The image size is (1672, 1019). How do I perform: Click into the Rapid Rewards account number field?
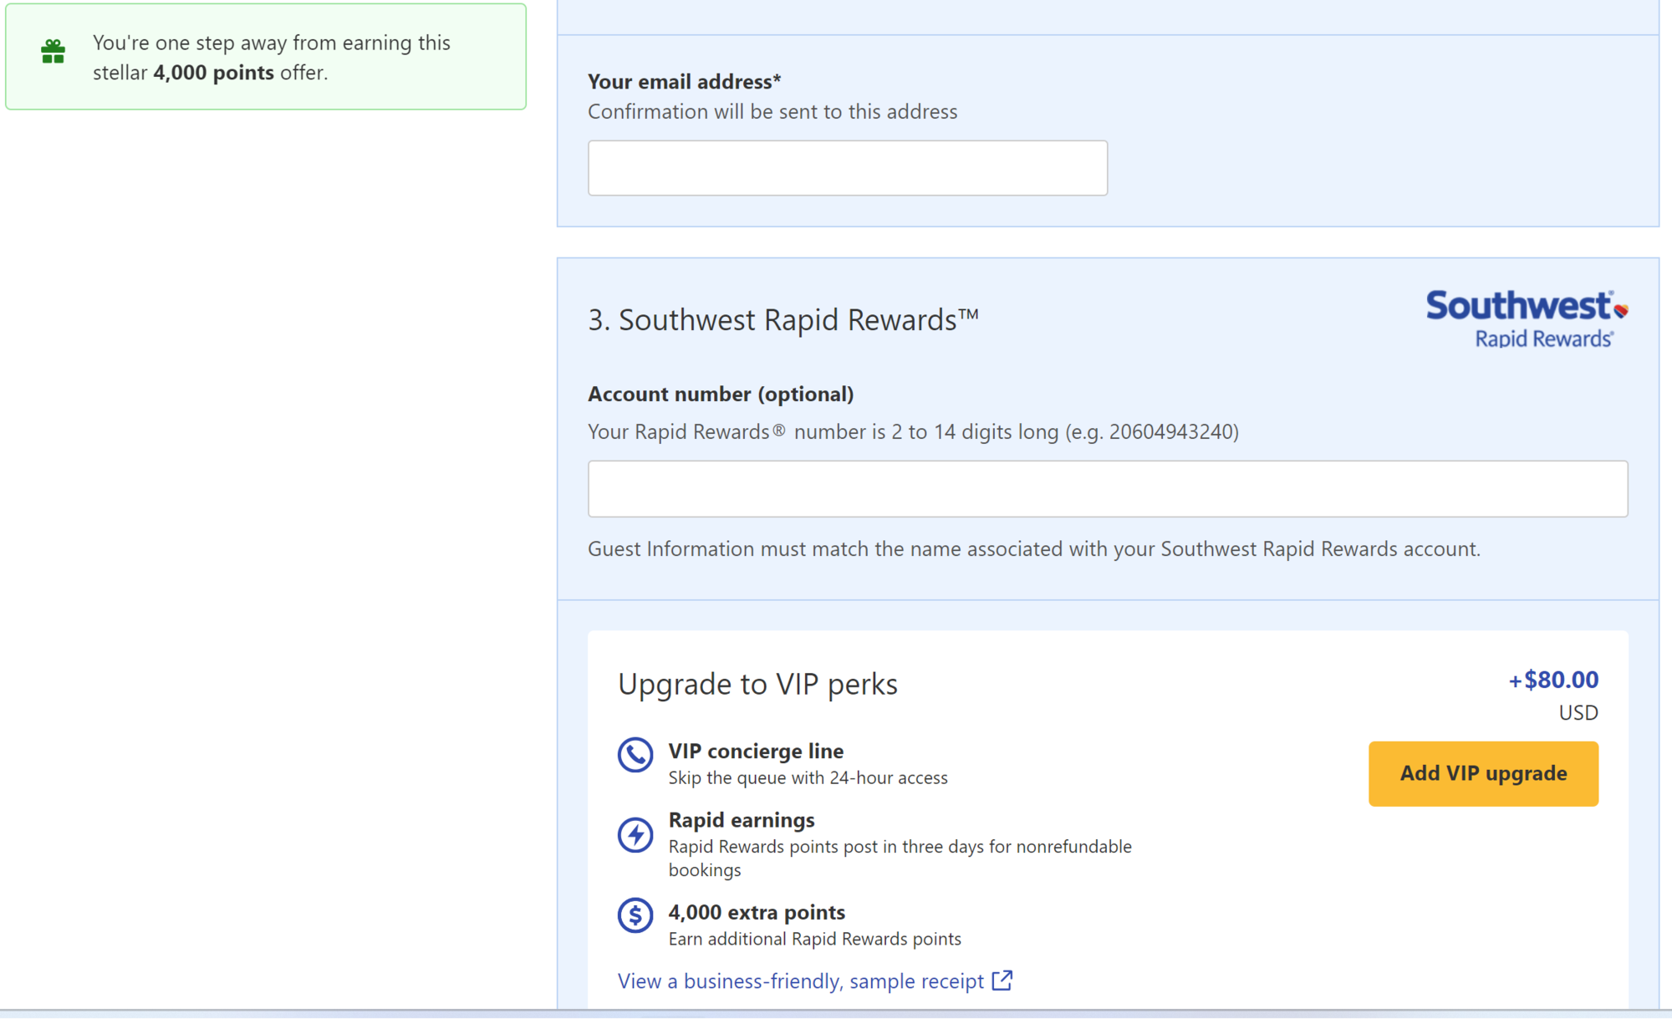coord(1107,489)
